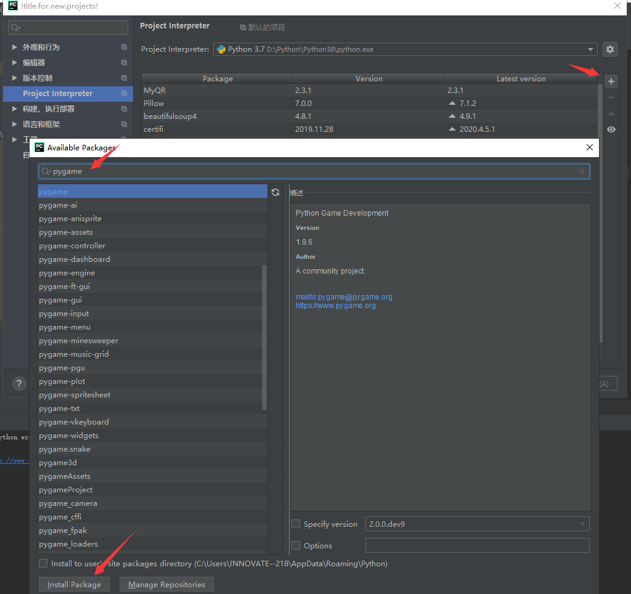Click the help question mark button

(x=19, y=383)
